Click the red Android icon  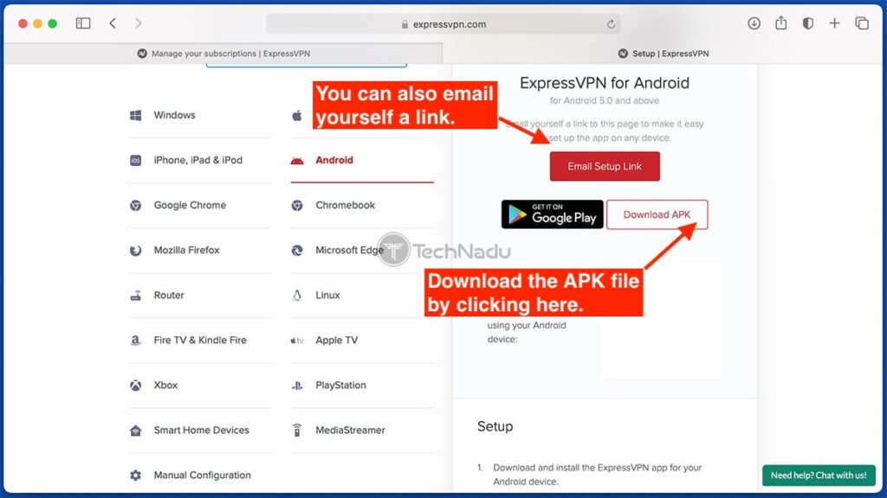pos(297,161)
